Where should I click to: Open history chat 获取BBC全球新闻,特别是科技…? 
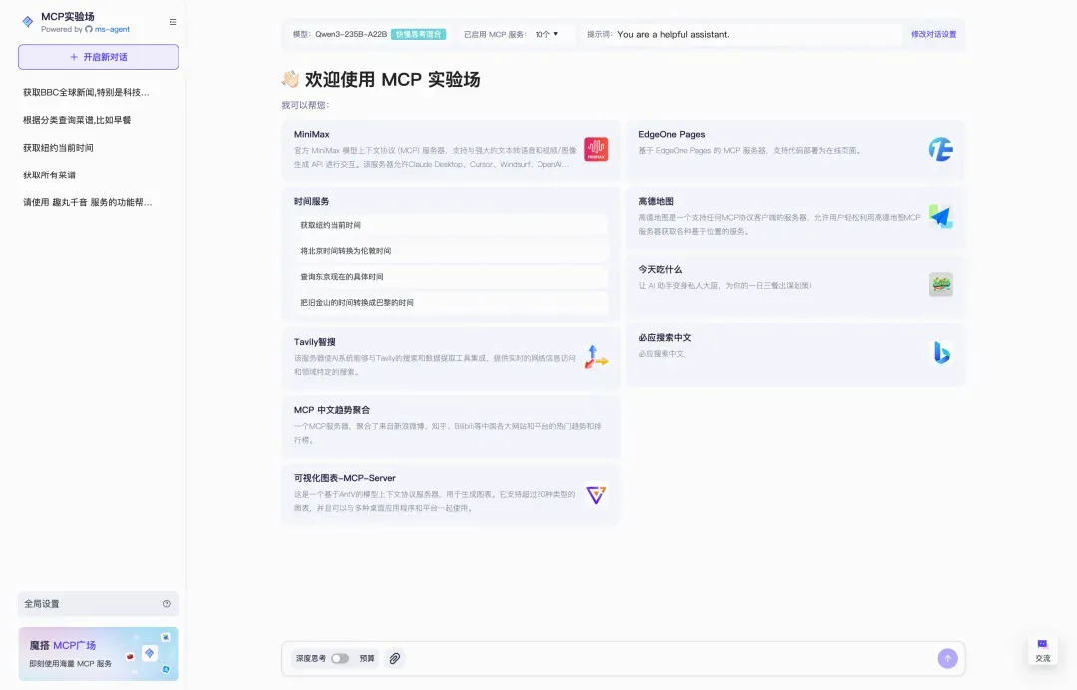point(86,92)
